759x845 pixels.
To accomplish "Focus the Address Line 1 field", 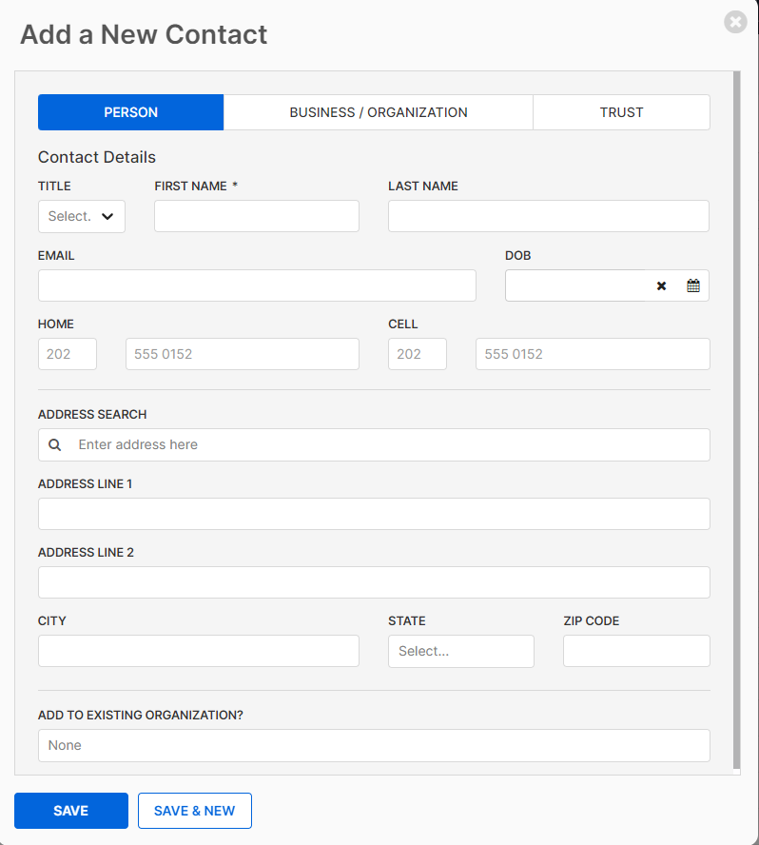I will (x=374, y=514).
